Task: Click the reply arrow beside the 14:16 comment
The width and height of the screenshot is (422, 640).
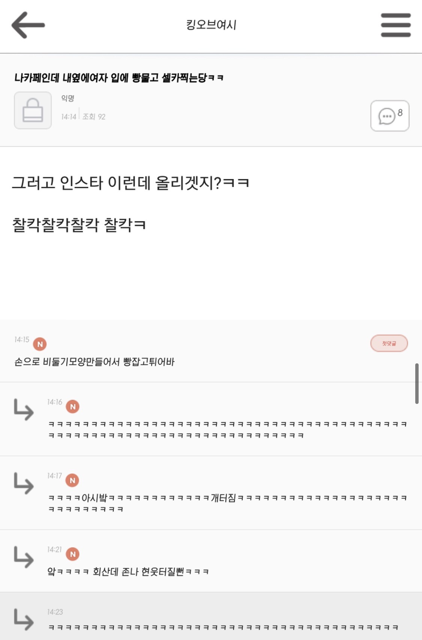Action: (x=23, y=410)
